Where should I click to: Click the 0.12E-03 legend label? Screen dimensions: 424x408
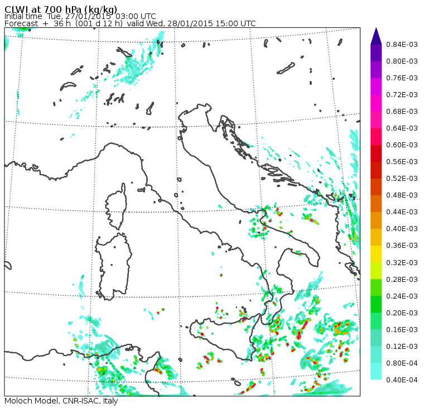coord(402,347)
